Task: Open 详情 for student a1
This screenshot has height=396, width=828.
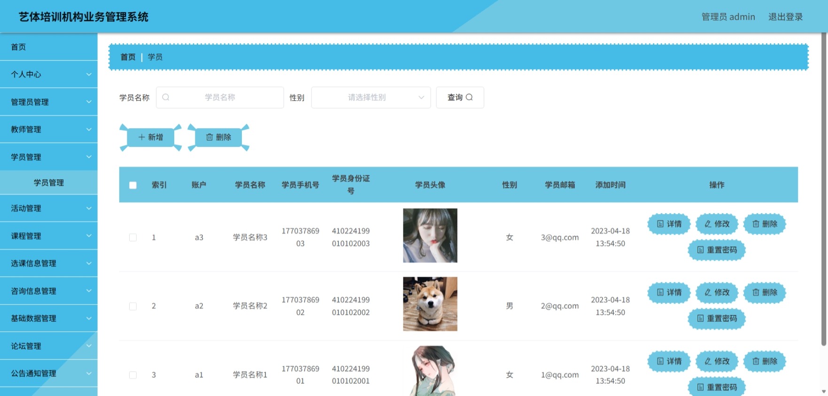Action: coord(669,361)
